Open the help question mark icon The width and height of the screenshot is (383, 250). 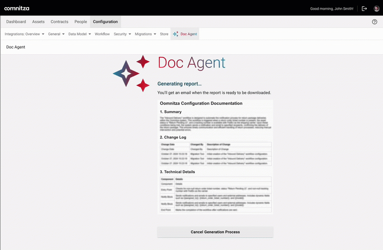point(374,22)
